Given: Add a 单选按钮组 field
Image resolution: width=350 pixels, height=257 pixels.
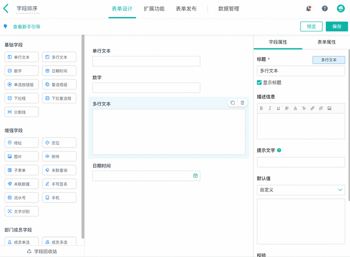Looking at the screenshot, I should [22, 84].
